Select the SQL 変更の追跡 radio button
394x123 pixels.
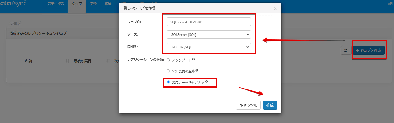click(168, 71)
